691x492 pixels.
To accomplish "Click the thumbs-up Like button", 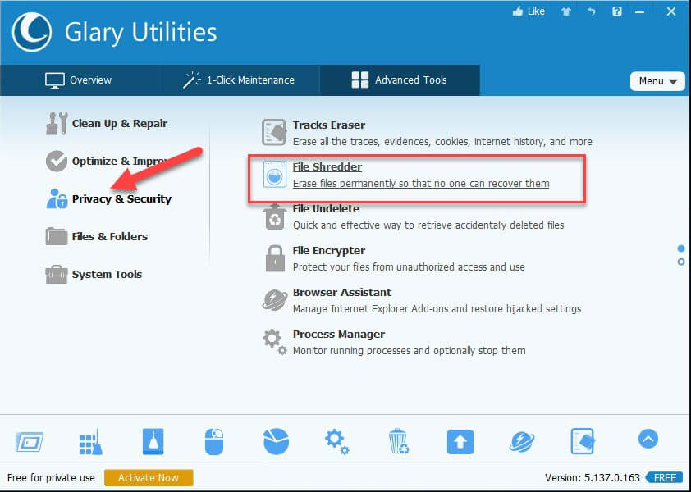I will coord(529,11).
